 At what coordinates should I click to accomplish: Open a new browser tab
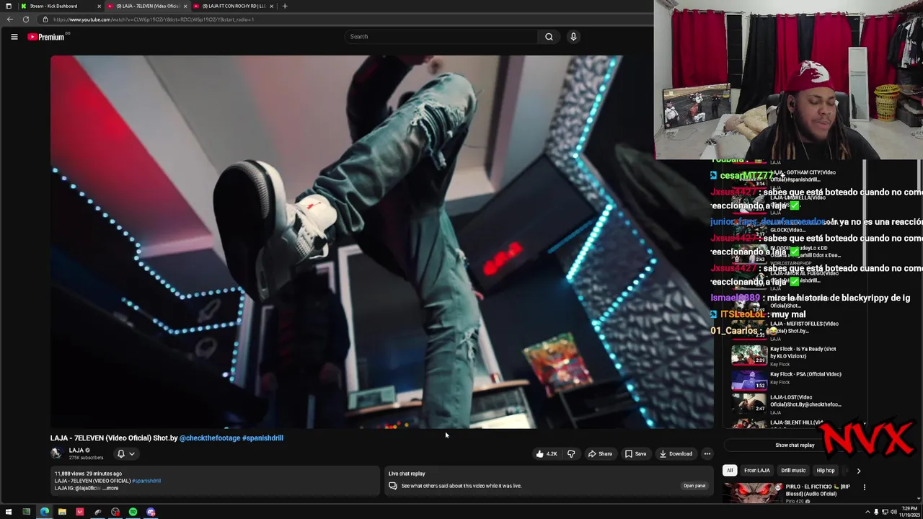(x=285, y=6)
